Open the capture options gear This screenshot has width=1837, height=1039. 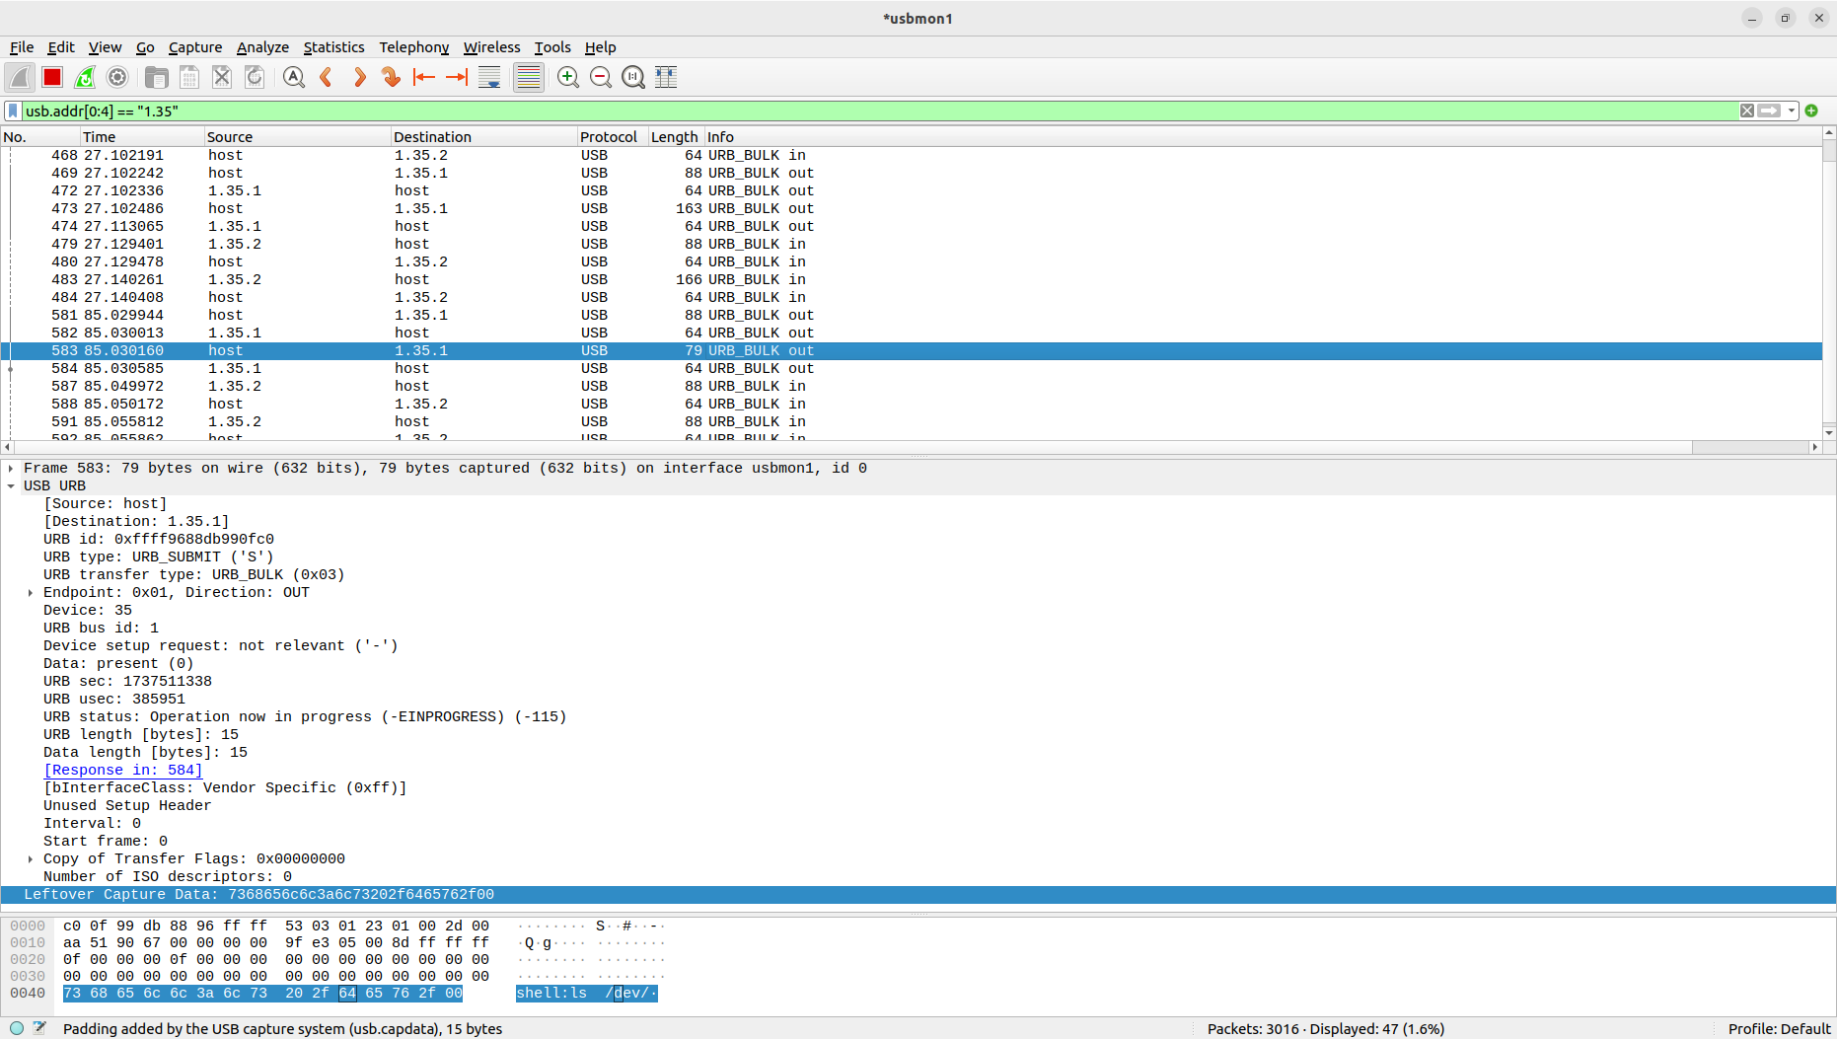point(117,77)
